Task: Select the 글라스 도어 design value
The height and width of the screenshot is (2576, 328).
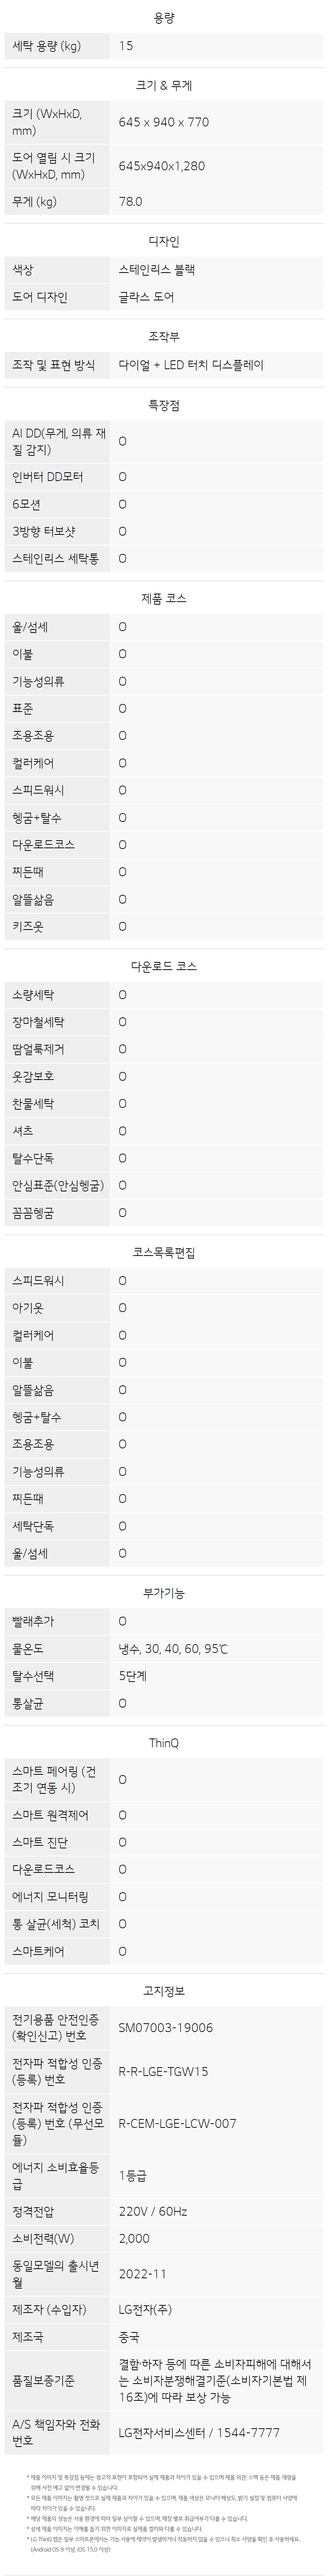Action: coord(146,297)
